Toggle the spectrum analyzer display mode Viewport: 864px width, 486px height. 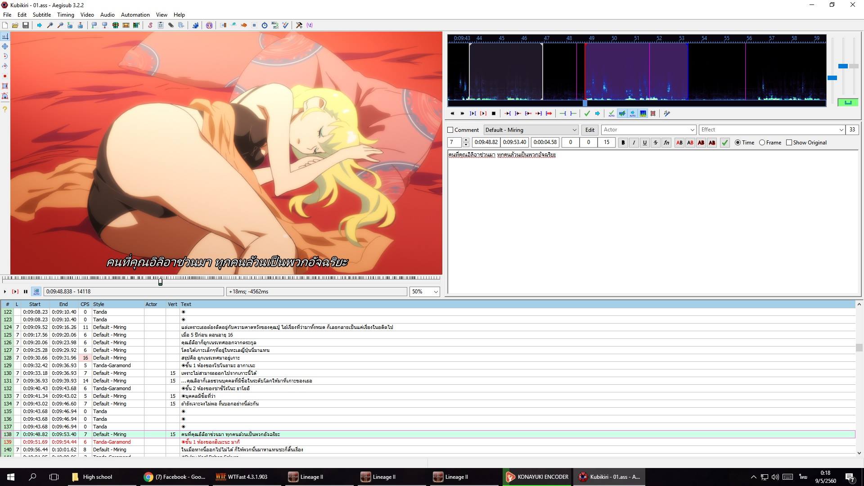[x=643, y=113]
